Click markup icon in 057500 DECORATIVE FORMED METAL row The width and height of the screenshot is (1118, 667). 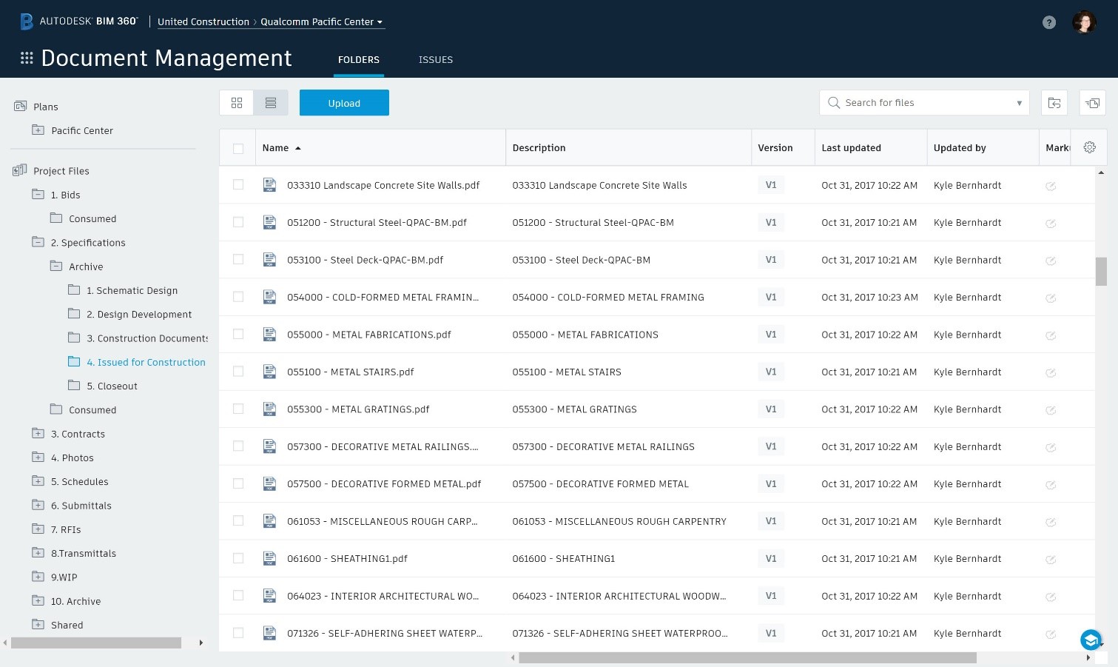1050,485
